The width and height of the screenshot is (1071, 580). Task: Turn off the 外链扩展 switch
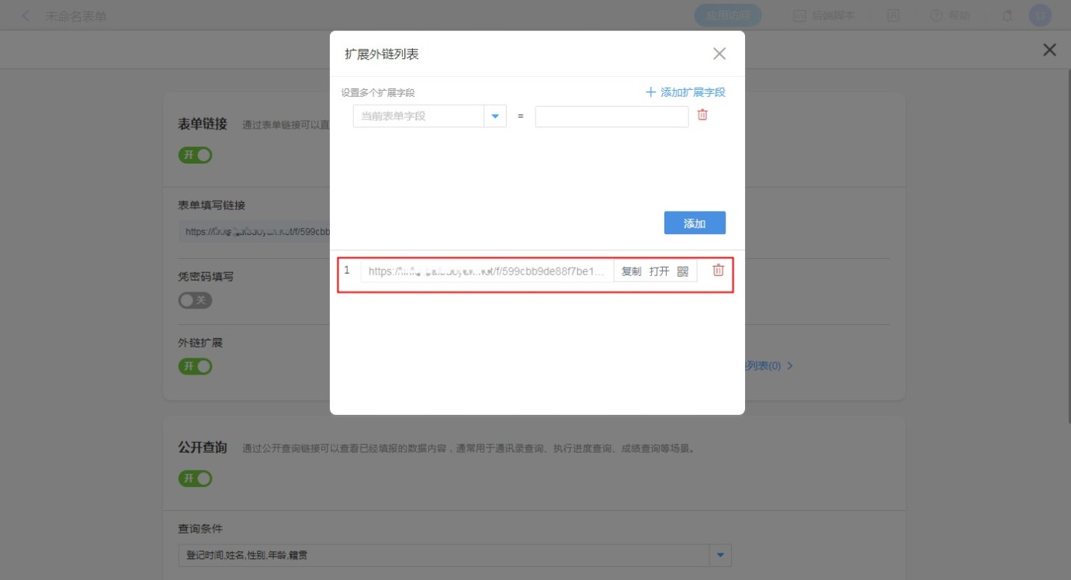coord(195,366)
